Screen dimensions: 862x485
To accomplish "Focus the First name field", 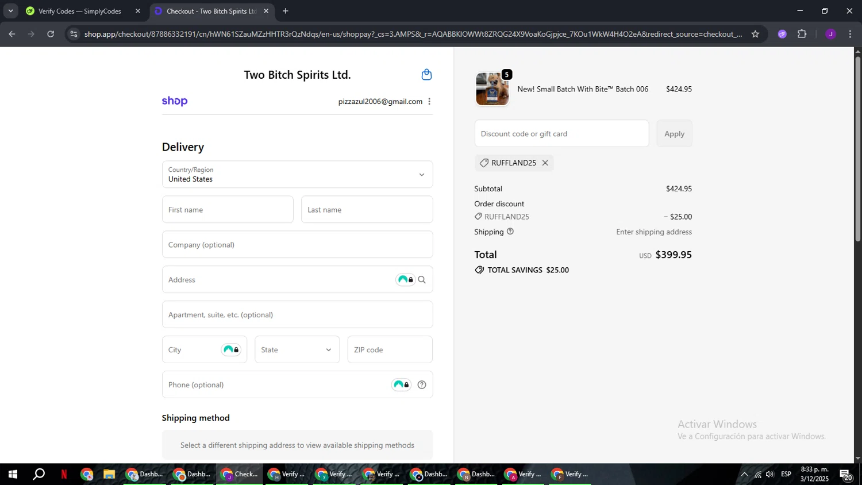I will (228, 210).
